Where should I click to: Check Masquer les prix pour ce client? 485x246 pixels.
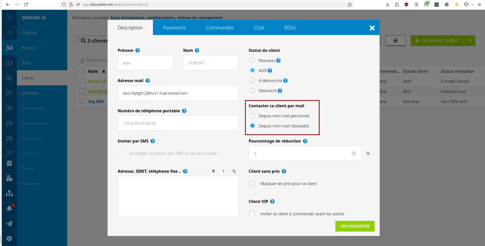pyautogui.click(x=252, y=184)
